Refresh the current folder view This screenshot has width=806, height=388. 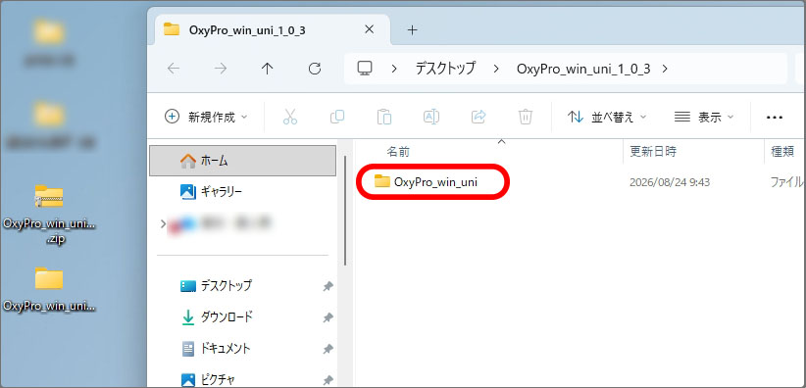315,69
